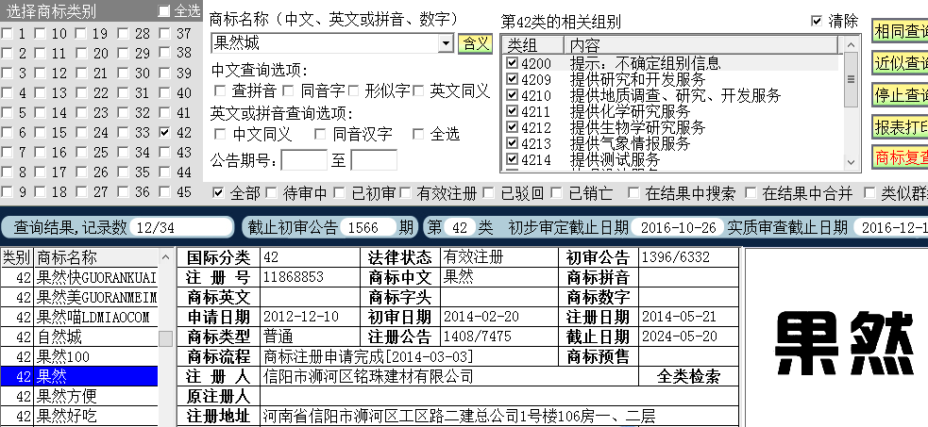The height and width of the screenshot is (427, 928).
Task: Toggle the 清除 checkbox
Action: pos(817,22)
